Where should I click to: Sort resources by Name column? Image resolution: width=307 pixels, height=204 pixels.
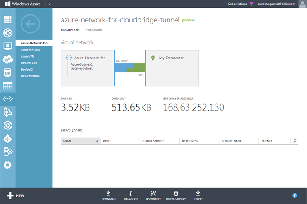(x=80, y=141)
